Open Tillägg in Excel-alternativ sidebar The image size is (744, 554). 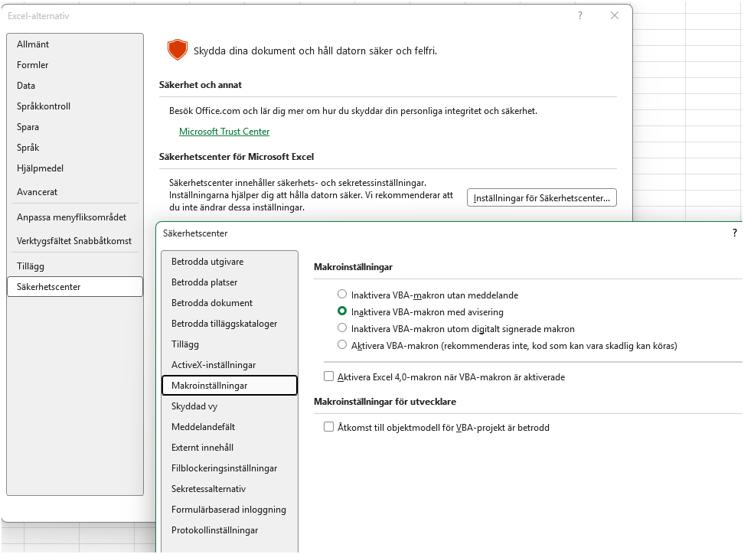pos(75,266)
